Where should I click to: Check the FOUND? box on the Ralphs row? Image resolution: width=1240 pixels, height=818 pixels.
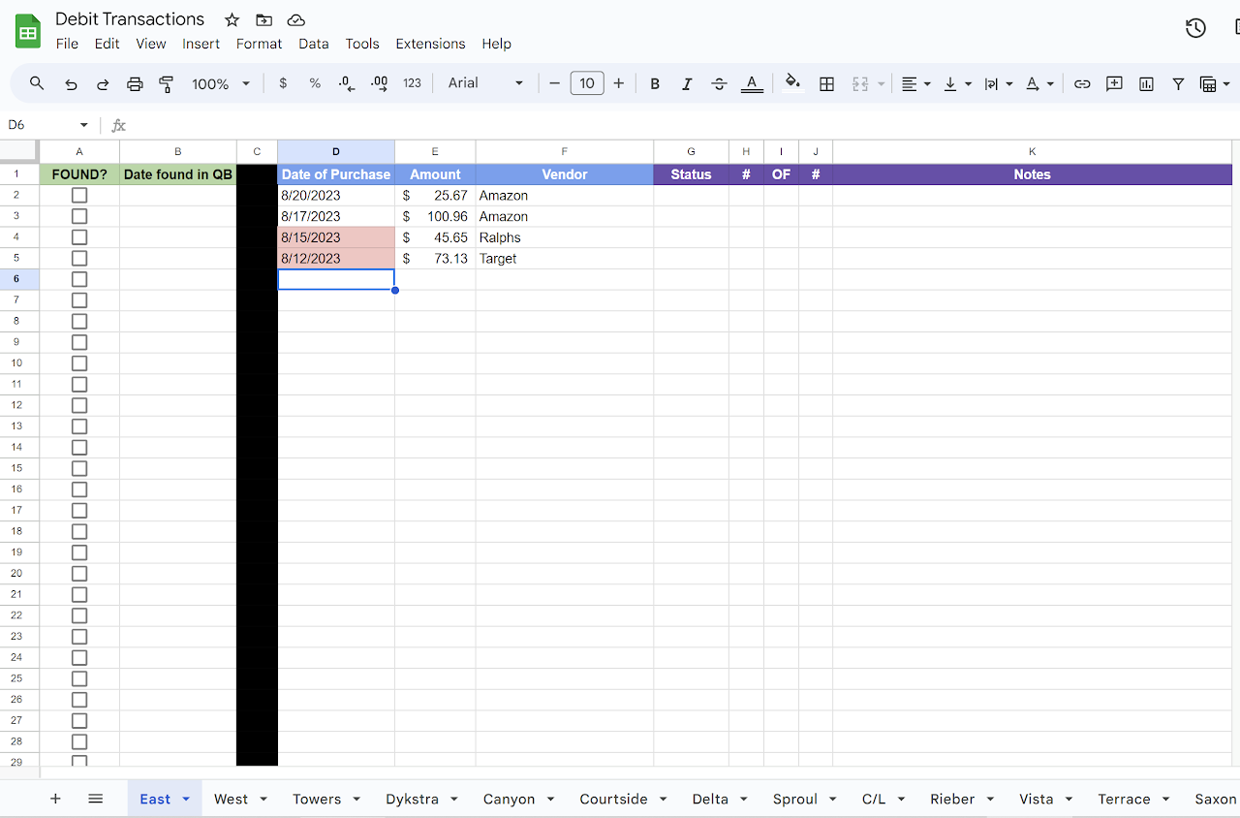coord(78,236)
